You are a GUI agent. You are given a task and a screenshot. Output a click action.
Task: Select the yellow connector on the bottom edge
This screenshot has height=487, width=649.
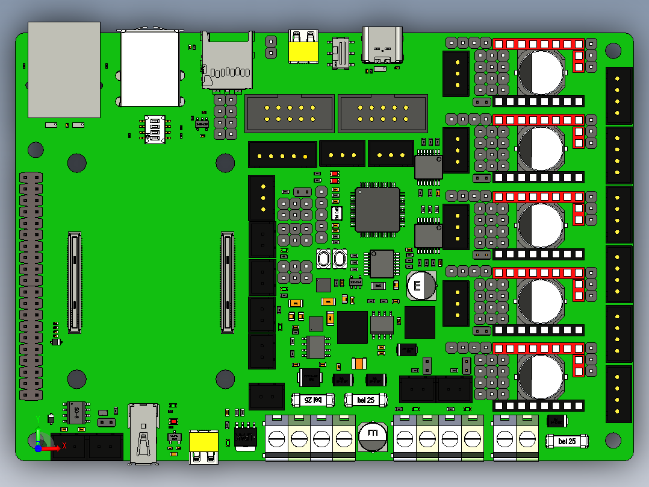coord(203,447)
